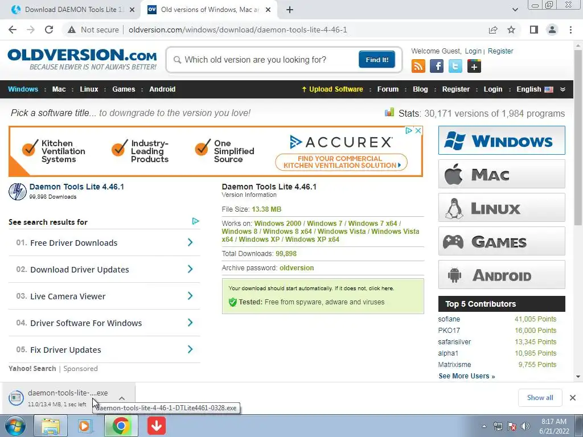Go back with the browser back arrow
This screenshot has height=437, width=583.
point(13,30)
